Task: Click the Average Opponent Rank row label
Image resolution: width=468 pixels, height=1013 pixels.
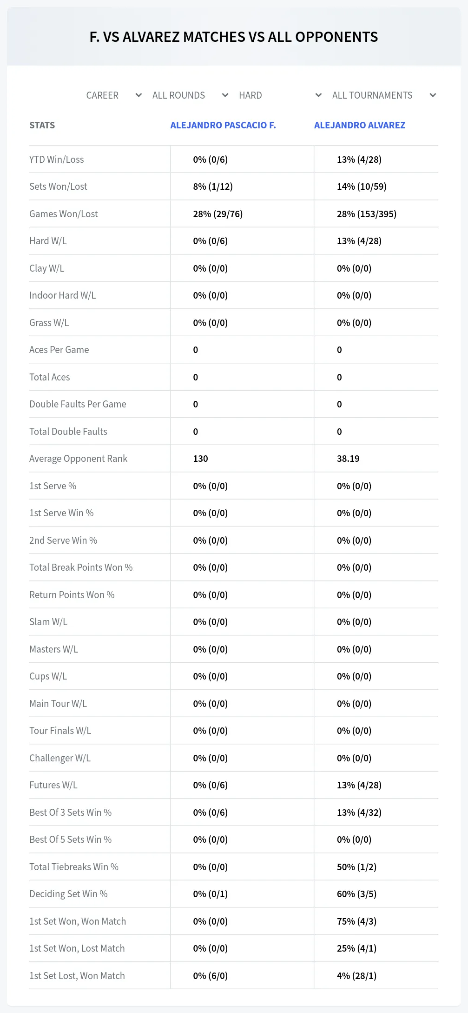Action: [78, 459]
